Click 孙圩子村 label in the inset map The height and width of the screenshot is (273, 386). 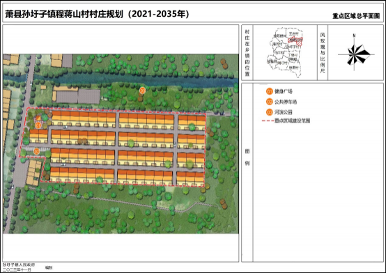[292, 47]
